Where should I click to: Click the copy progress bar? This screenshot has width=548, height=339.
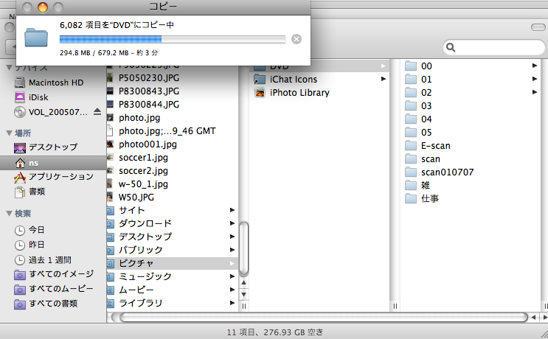[173, 39]
